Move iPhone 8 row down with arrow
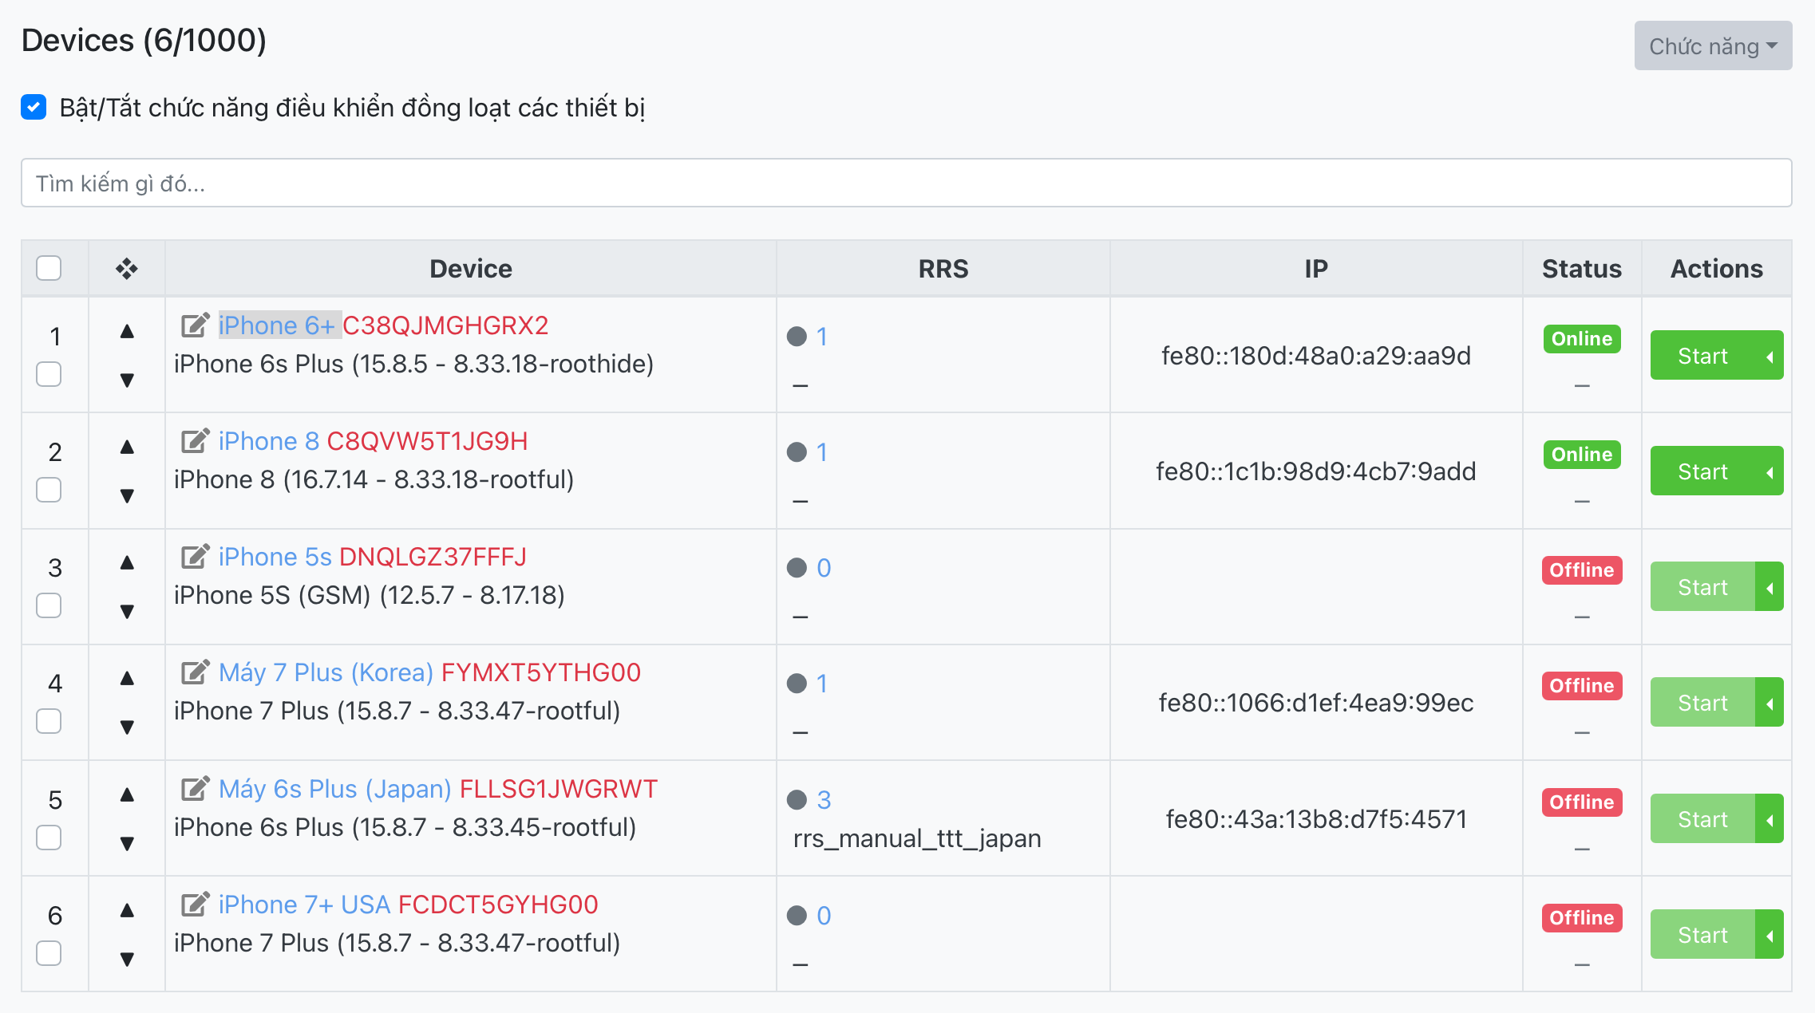This screenshot has width=1815, height=1013. 127,495
